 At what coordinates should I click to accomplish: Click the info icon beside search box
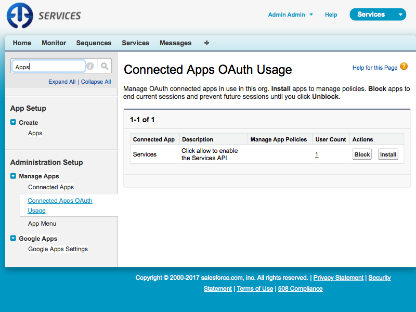pyautogui.click(x=90, y=66)
